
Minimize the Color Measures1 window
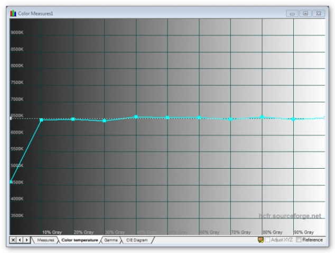292,13
